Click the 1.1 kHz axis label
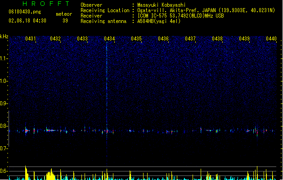The width and height of the screenshot is (283, 180). (x=4, y=58)
